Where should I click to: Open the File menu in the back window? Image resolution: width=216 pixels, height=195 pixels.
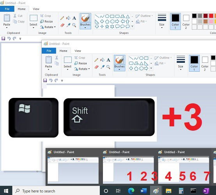7,9
